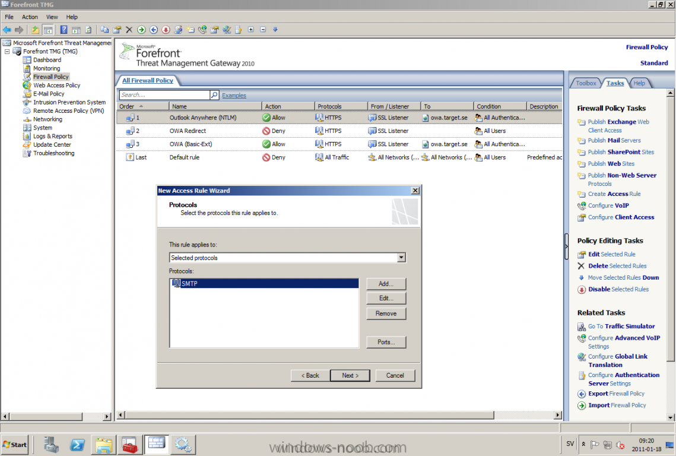Click the Add... button in wizard
The image size is (676, 456).
[x=386, y=283]
